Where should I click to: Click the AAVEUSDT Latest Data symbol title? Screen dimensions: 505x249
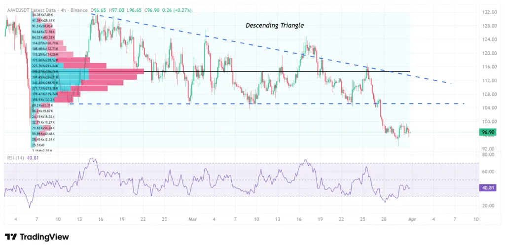(32, 10)
